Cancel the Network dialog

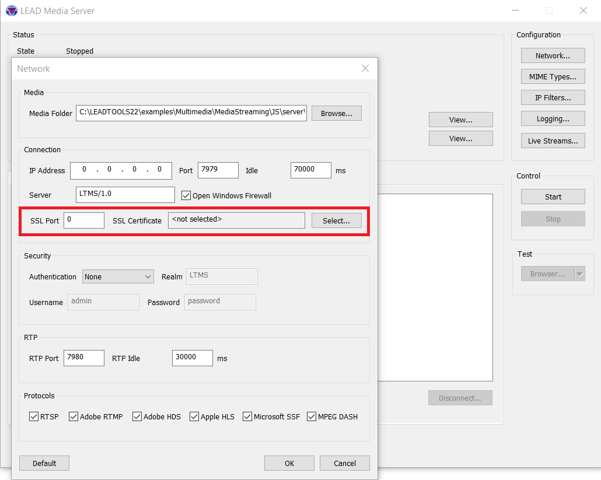[x=344, y=463]
